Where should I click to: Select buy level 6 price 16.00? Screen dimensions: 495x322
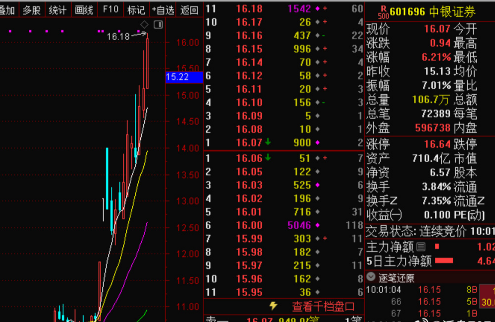249,225
